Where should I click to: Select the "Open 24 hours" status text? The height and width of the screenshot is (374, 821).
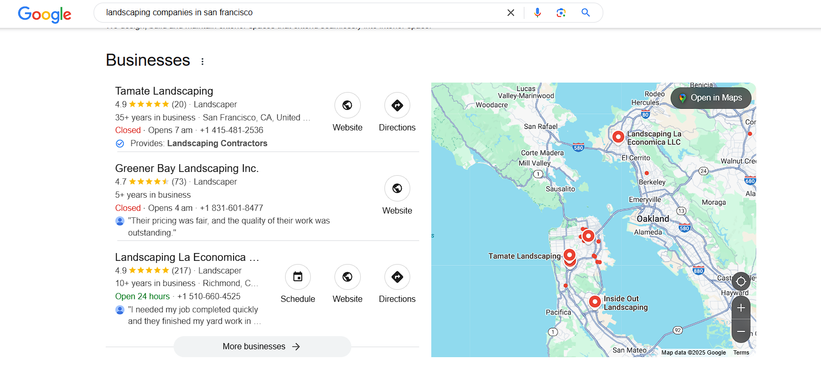coord(143,297)
